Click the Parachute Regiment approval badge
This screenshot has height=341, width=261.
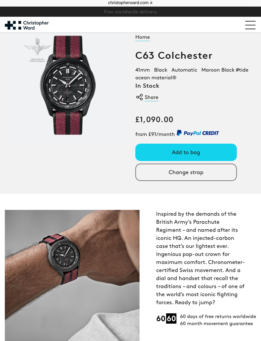37,49
